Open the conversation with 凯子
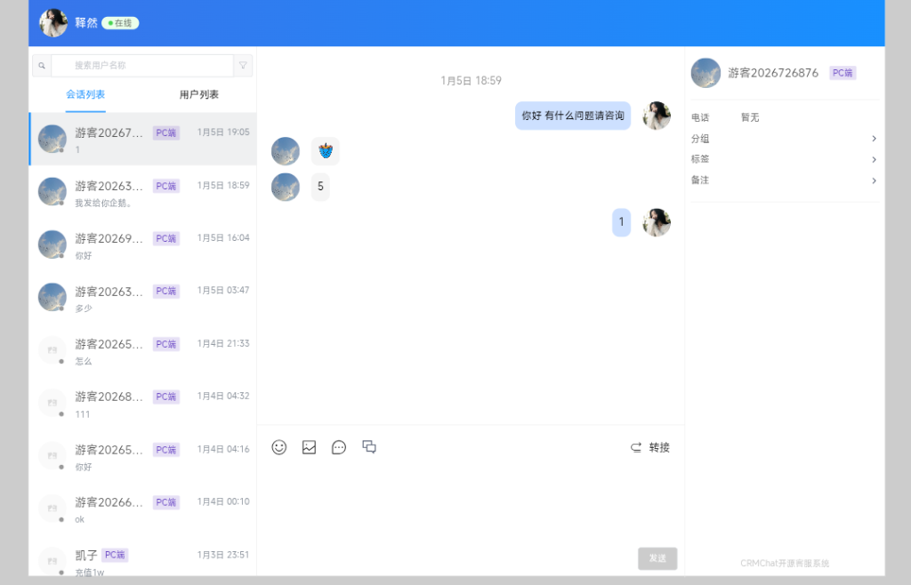This screenshot has height=585, width=911. [x=142, y=560]
